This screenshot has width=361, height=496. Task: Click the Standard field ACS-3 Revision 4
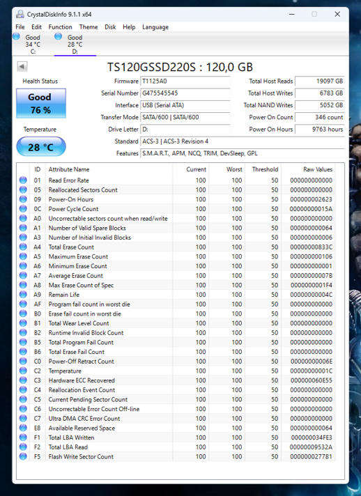[243, 141]
